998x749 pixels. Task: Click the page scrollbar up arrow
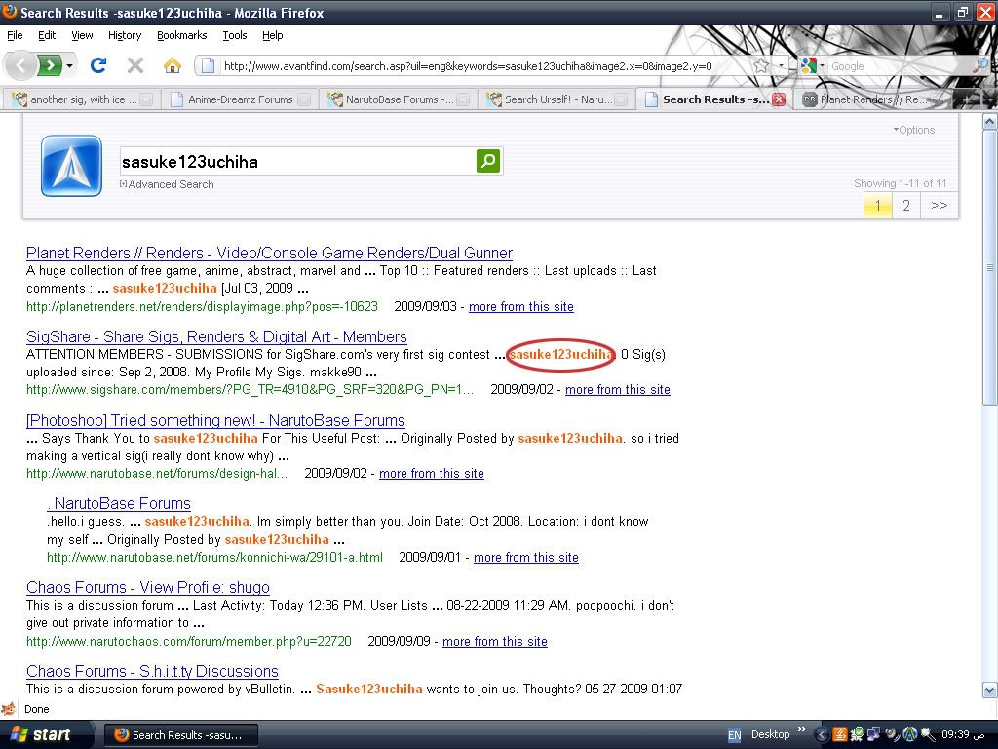[990, 122]
